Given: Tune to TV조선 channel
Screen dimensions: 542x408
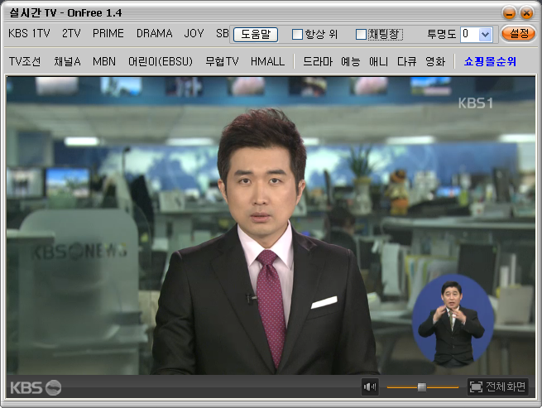Looking at the screenshot, I should (25, 61).
